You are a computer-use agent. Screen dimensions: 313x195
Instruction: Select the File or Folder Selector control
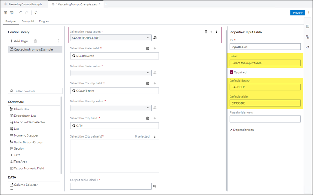pyautogui.click(x=28, y=122)
